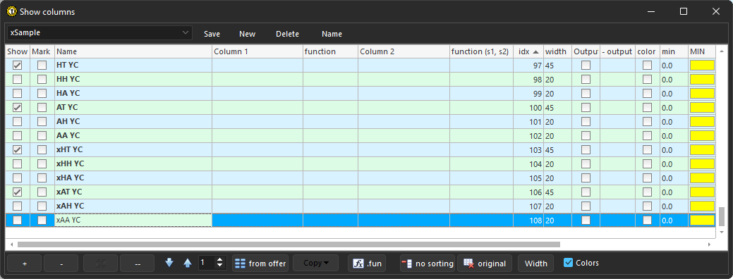
Task: Click the Name column header
Action: tap(133, 51)
